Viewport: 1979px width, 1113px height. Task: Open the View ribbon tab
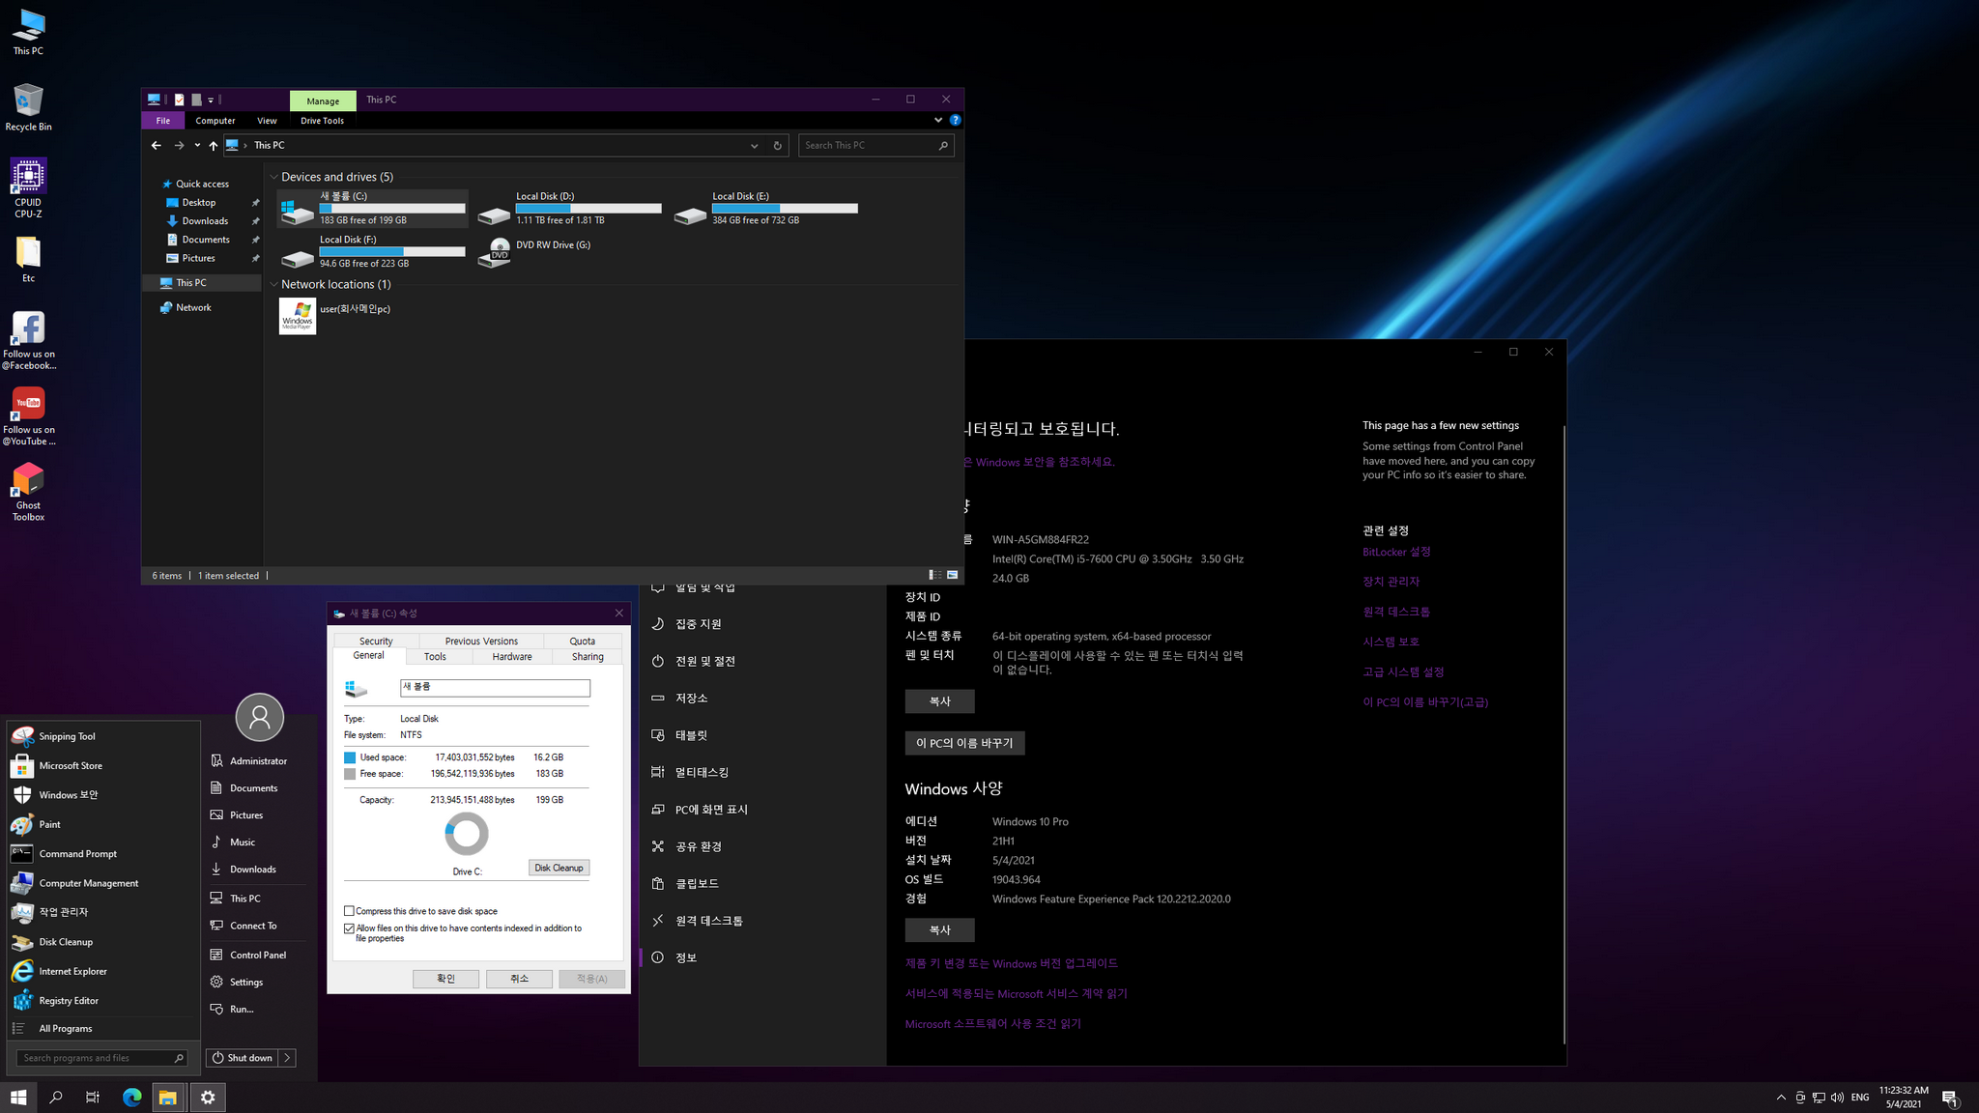point(267,121)
